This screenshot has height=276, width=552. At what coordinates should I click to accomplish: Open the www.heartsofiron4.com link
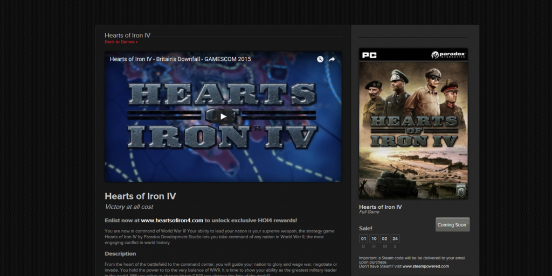click(x=172, y=220)
